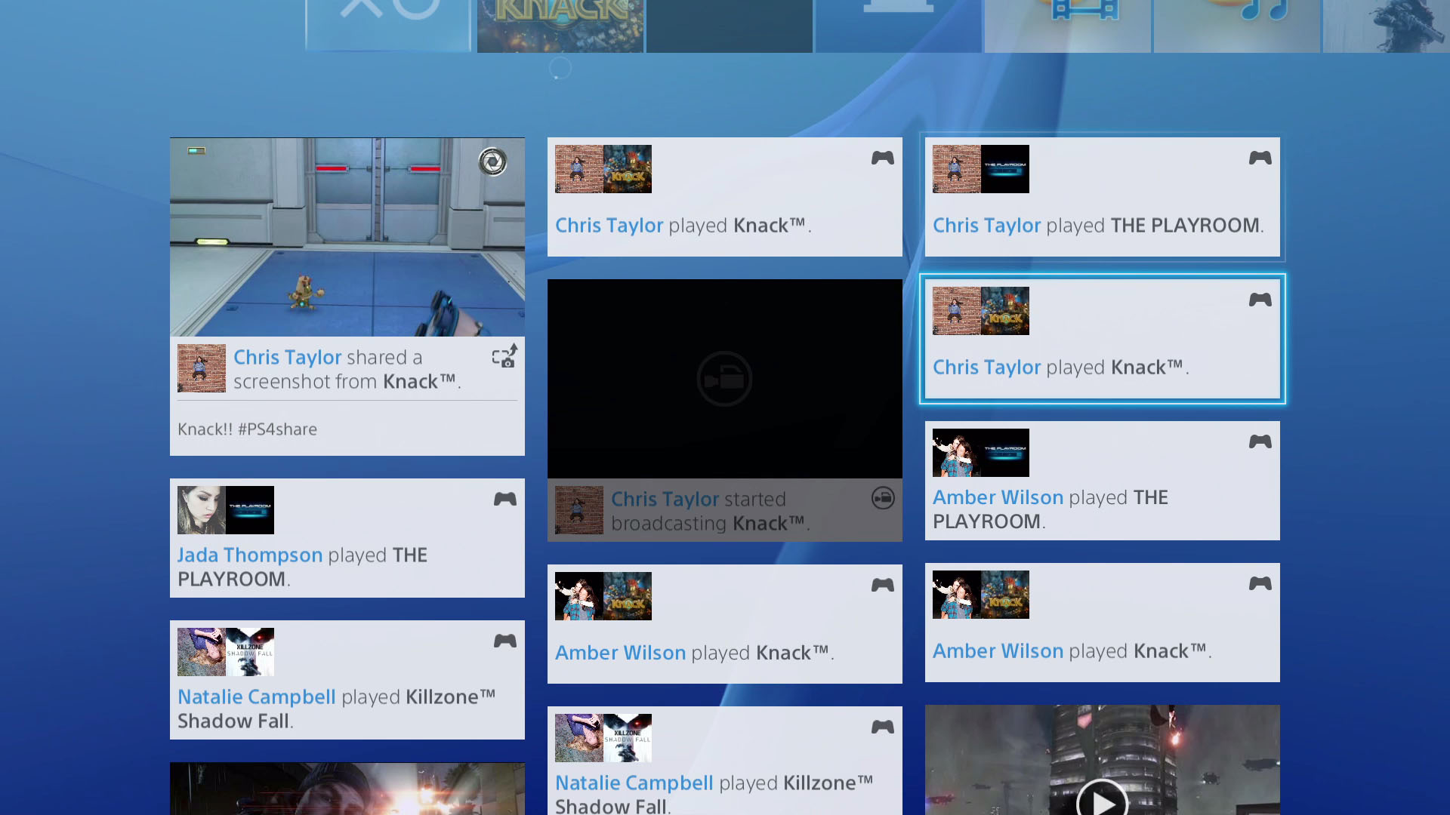Click gamepad icon on middle-column Amber Wilson Knack card

pos(883,585)
